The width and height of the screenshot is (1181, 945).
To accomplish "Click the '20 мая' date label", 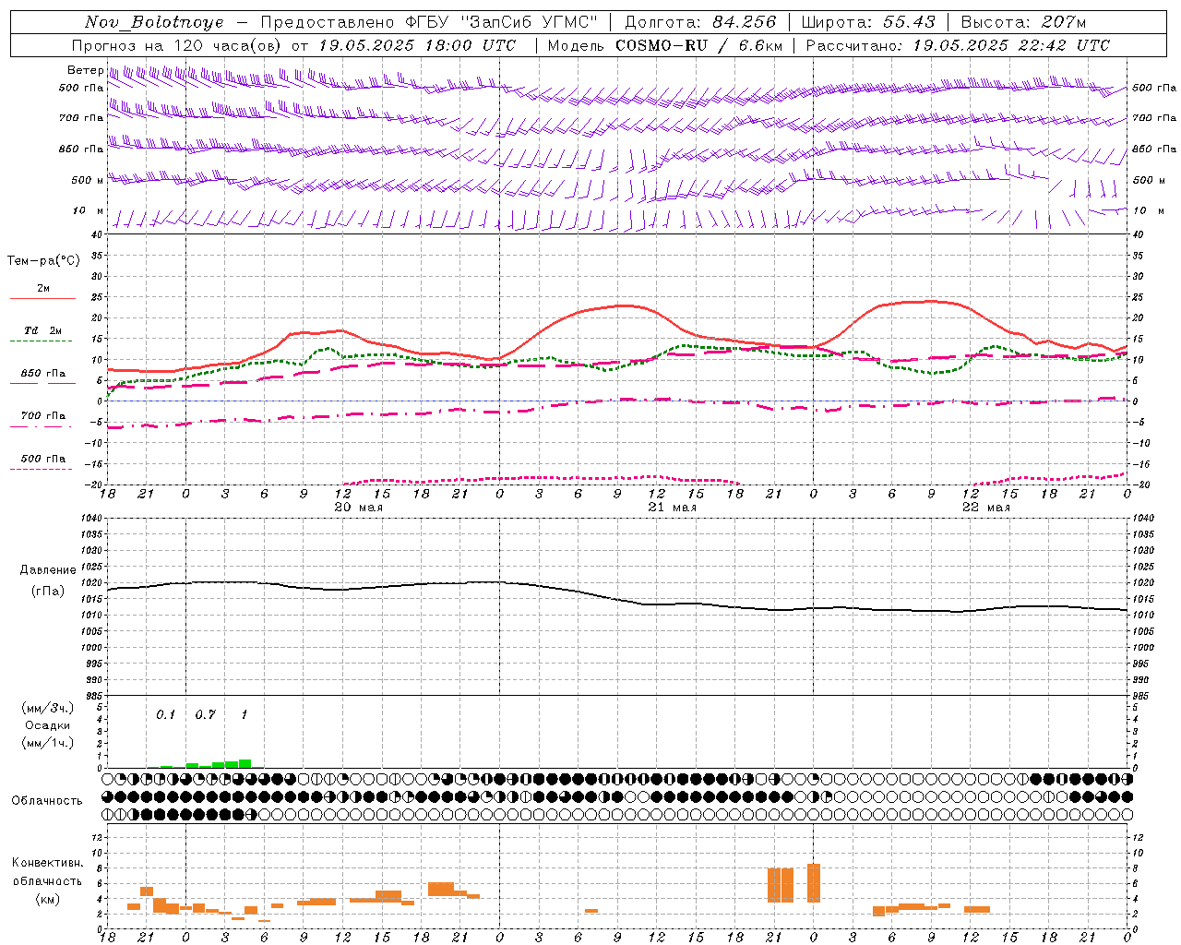I will click(x=358, y=508).
